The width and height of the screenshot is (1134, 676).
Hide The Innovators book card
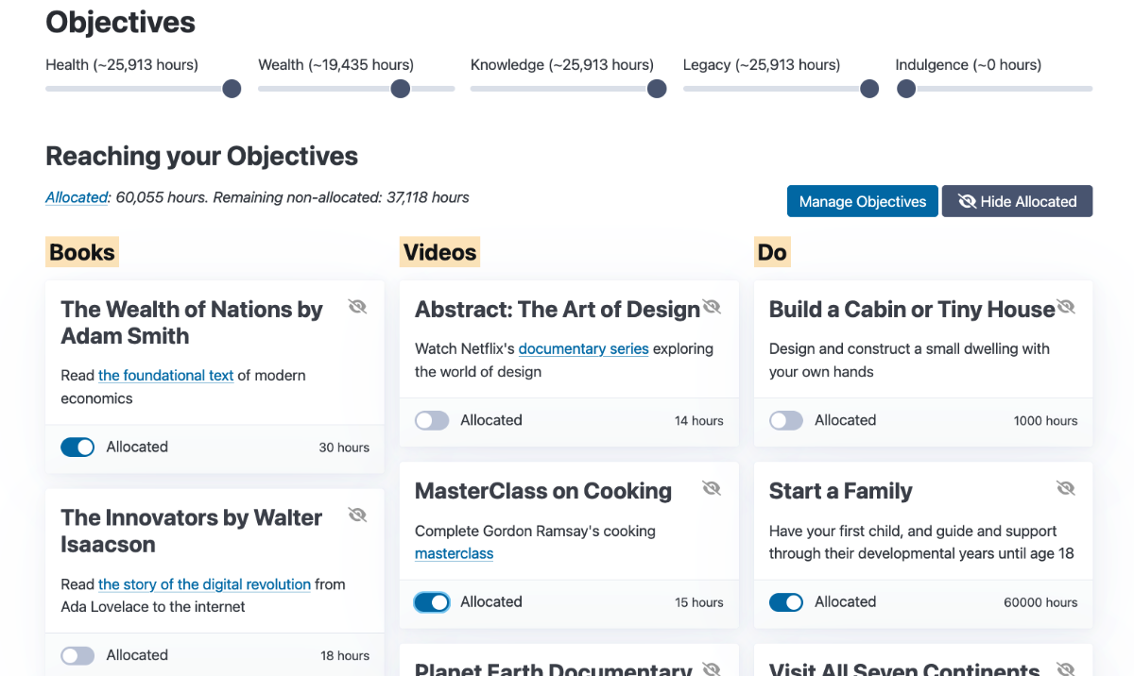[x=357, y=515]
